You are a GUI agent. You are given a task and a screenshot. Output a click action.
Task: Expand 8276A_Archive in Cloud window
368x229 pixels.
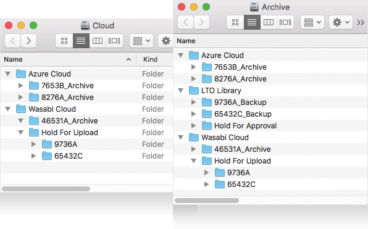coord(20,98)
